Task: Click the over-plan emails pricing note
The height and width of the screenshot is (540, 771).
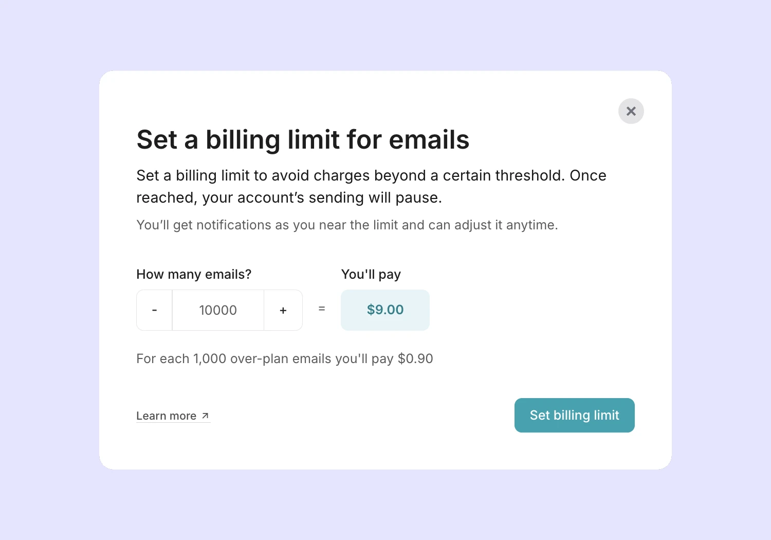Action: click(x=284, y=358)
